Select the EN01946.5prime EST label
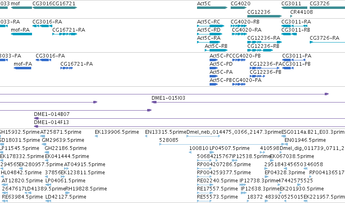Image resolution: width=345 pixels, height=203 pixels. point(305,140)
